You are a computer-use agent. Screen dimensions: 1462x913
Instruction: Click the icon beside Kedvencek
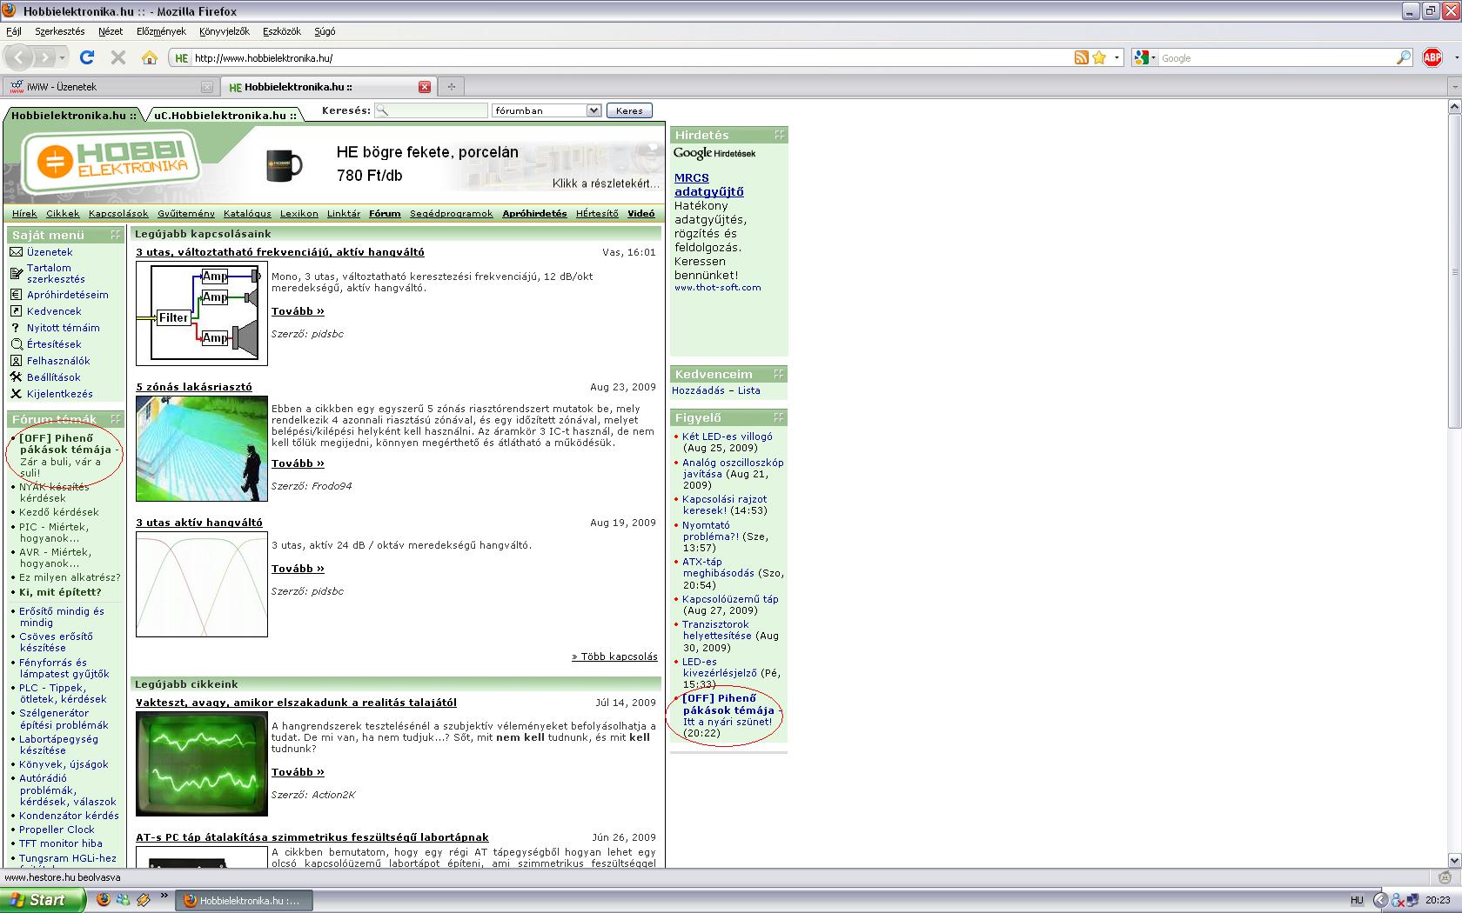pyautogui.click(x=16, y=311)
